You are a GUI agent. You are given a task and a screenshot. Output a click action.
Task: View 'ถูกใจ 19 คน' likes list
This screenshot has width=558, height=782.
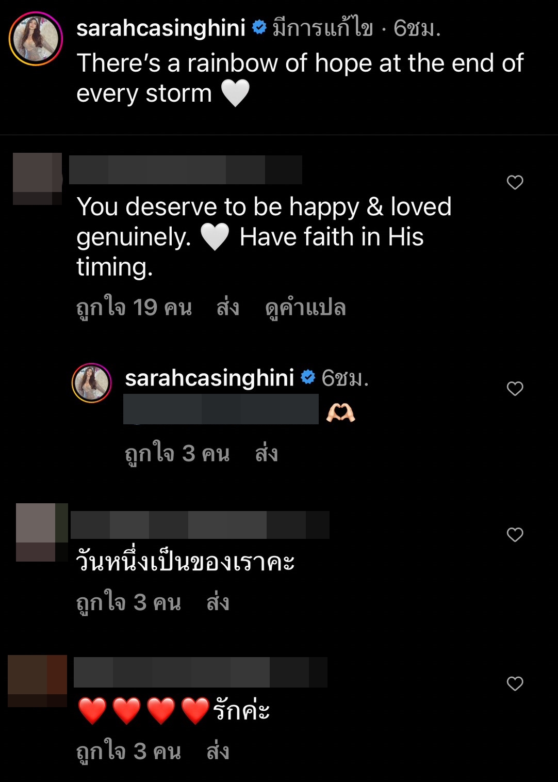[134, 308]
